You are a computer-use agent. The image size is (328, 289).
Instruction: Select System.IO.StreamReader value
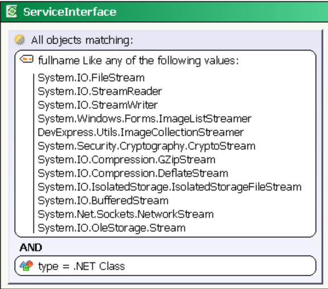pyautogui.click(x=100, y=92)
